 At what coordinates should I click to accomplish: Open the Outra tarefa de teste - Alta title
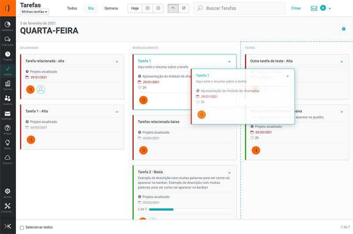click(271, 61)
